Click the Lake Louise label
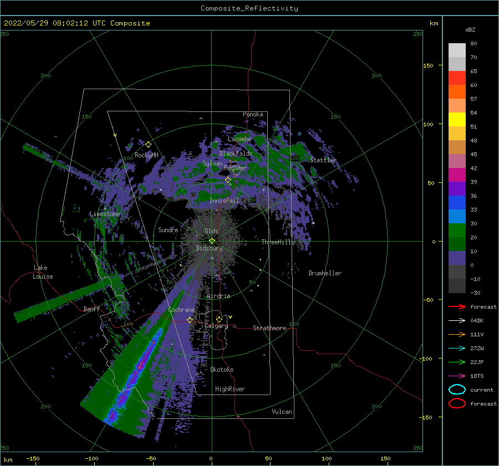 tap(43, 272)
